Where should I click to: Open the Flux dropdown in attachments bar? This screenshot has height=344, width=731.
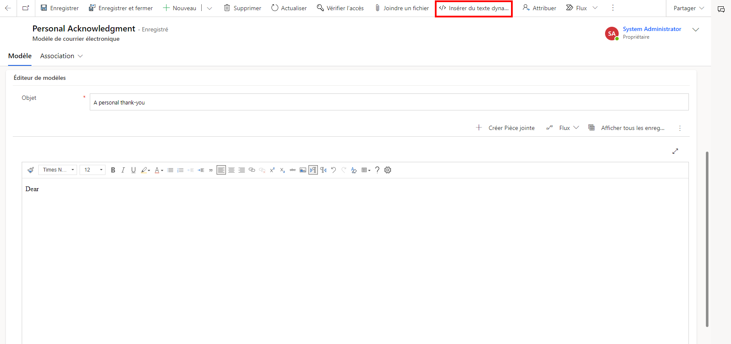pyautogui.click(x=563, y=128)
